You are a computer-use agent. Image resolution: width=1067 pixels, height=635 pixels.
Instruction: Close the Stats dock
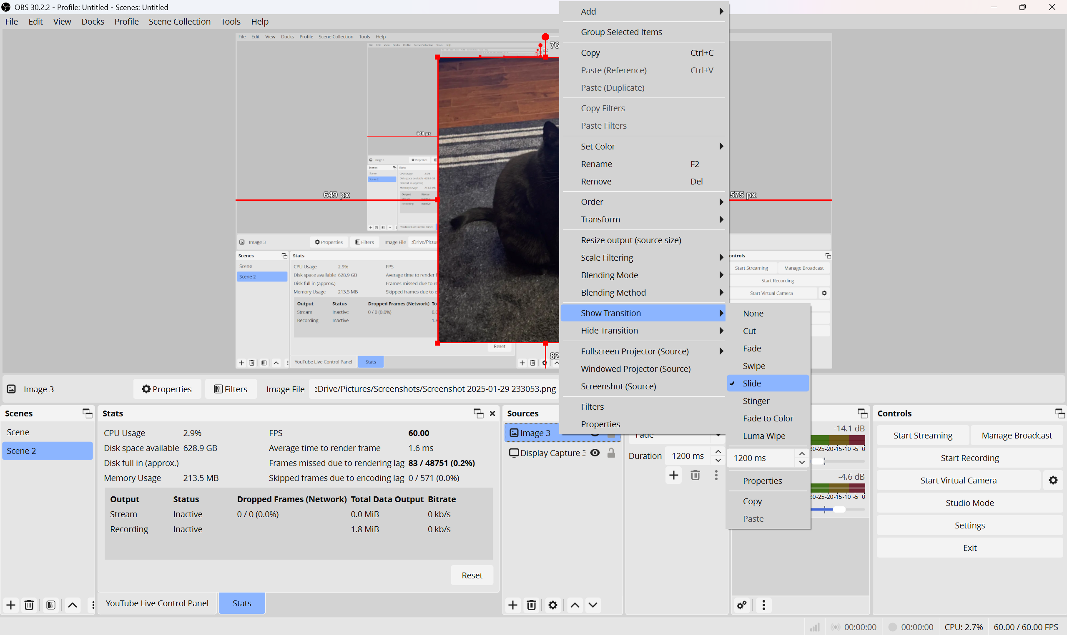click(492, 413)
